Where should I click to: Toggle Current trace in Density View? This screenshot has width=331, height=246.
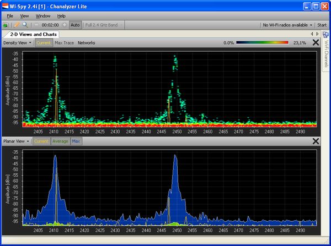pos(43,42)
